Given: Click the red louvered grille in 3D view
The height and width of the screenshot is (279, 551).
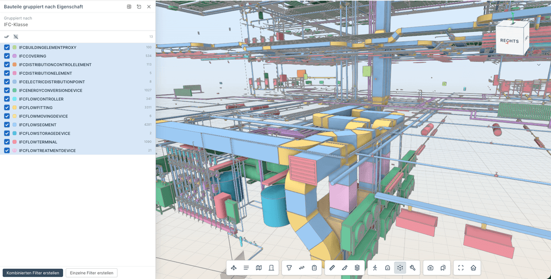Looking at the screenshot, I should point(304,170).
